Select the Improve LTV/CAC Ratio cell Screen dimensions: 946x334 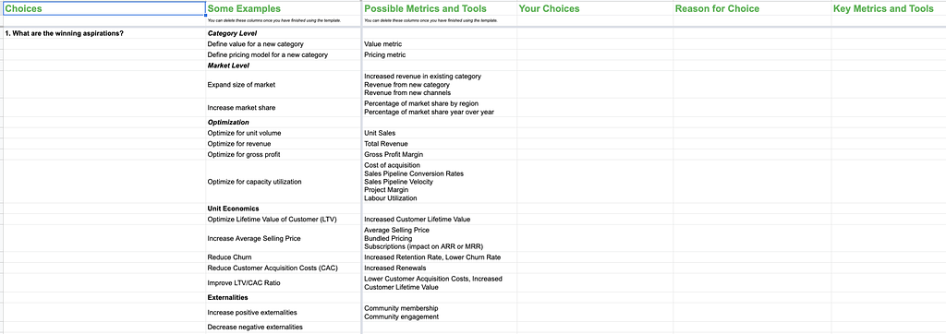(284, 282)
